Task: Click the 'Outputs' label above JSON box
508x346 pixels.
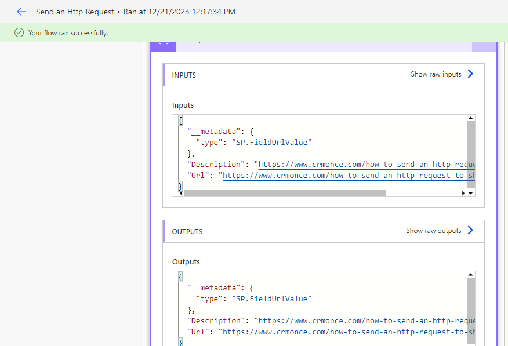Action: pyautogui.click(x=186, y=262)
